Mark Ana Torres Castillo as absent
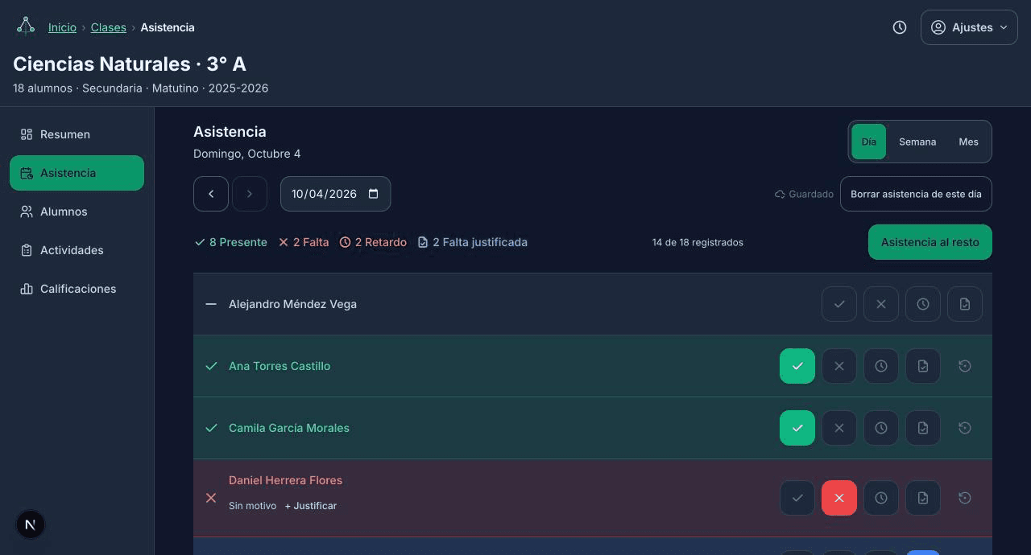This screenshot has width=1031, height=555. 839,366
